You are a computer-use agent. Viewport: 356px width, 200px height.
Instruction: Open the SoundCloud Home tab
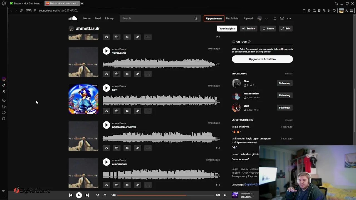point(87,18)
